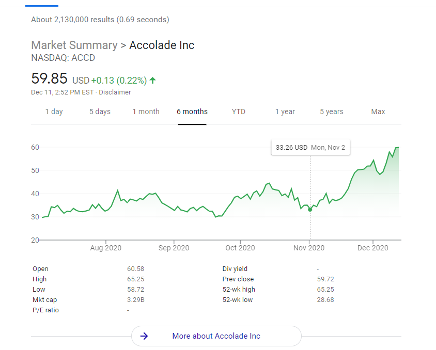Click the Disclaimer link
Viewport: 436px width, 350px height.
pos(115,92)
